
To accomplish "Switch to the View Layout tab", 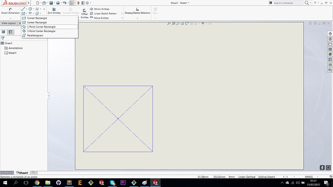I will tap(8, 23).
